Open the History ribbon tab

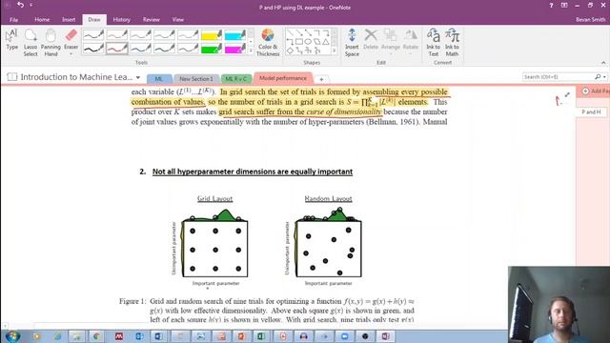(x=121, y=19)
